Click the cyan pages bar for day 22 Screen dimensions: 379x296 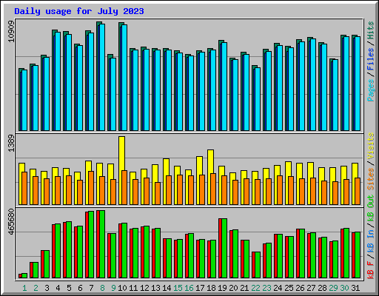(258, 99)
